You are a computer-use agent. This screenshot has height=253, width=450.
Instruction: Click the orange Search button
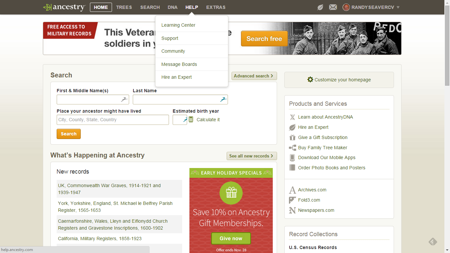coord(69,134)
